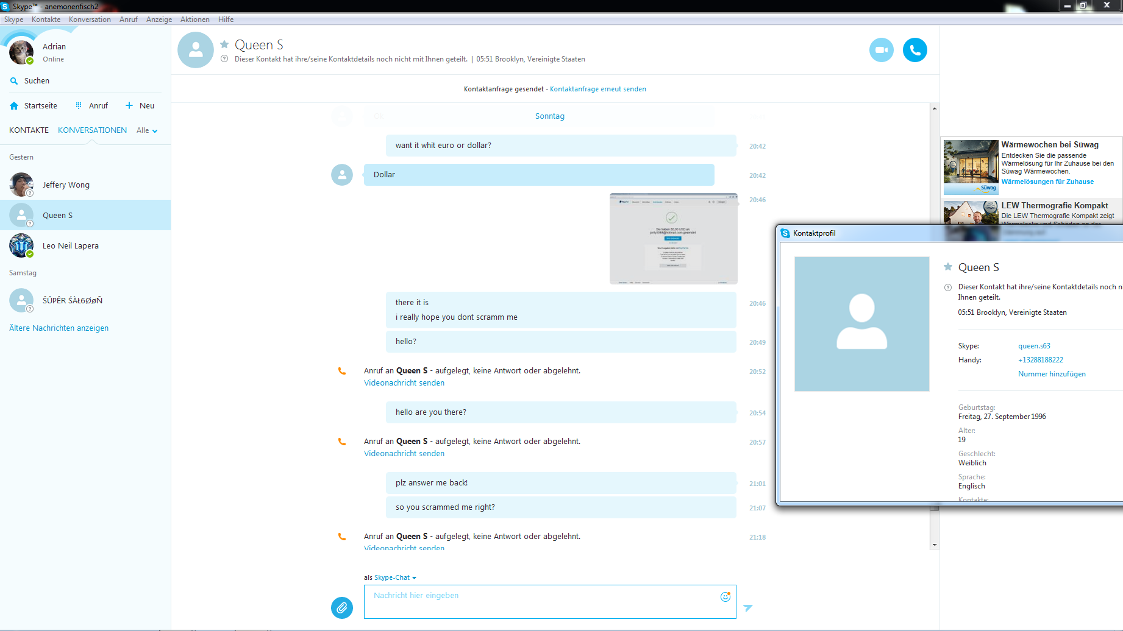Go to Startseite home icon

click(14, 106)
